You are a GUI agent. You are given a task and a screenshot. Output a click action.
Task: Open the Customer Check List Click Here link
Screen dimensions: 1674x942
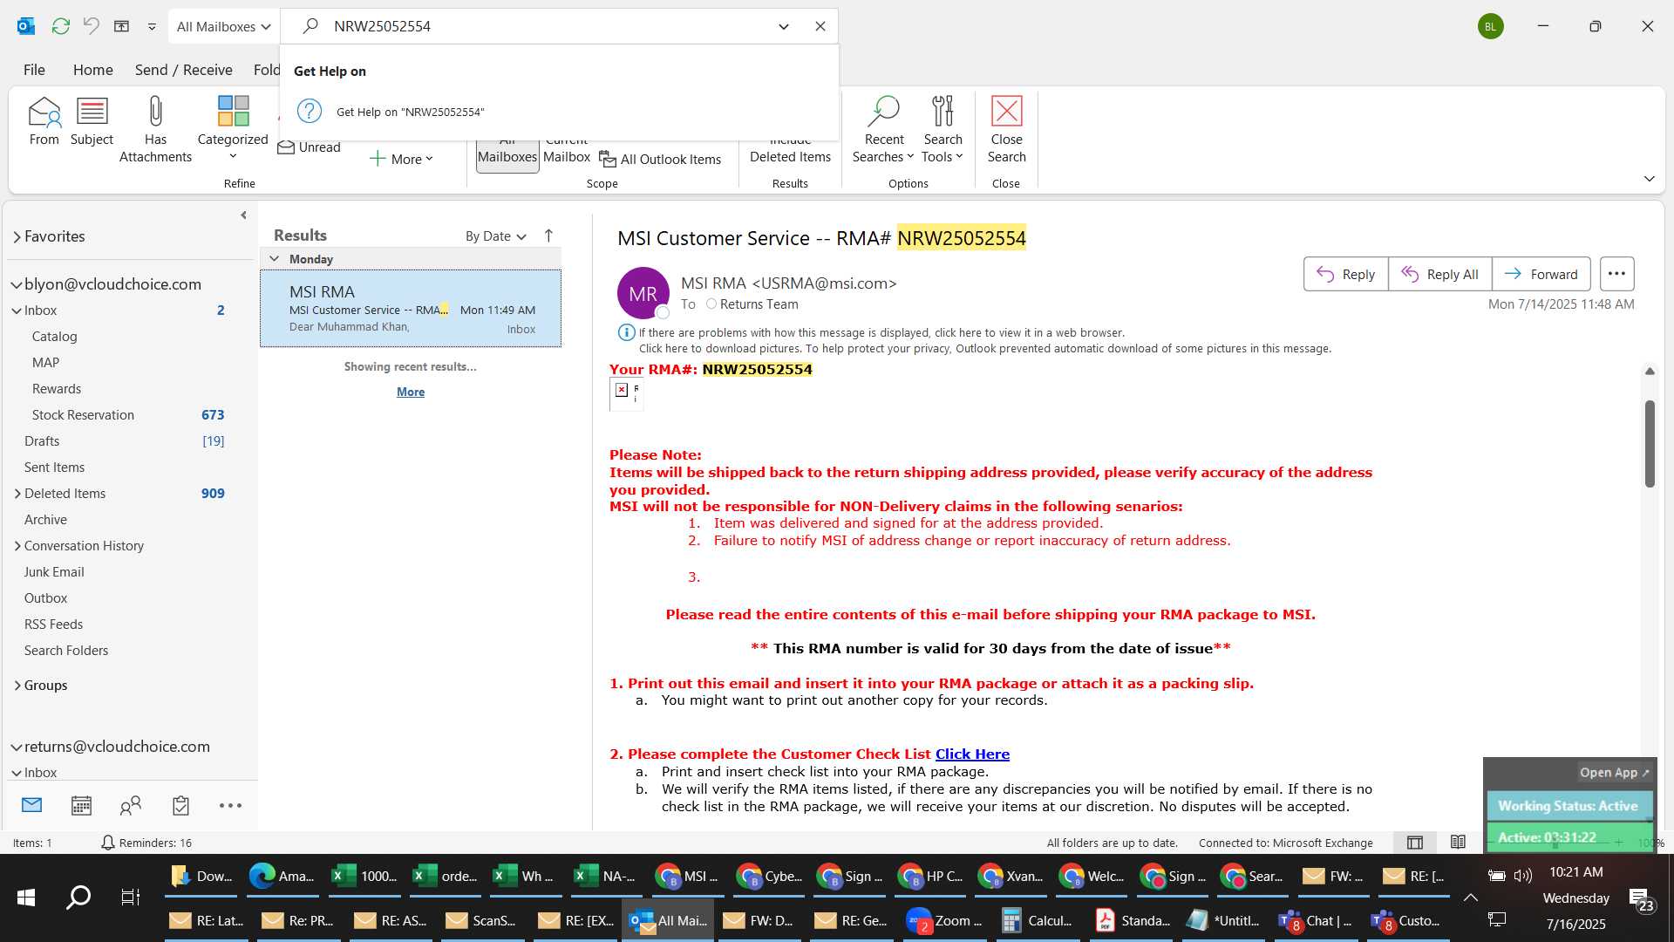pyautogui.click(x=972, y=754)
